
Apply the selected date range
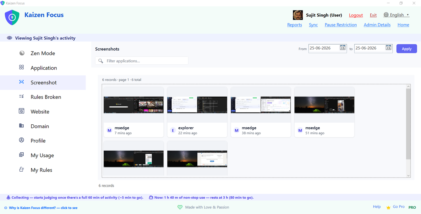click(407, 49)
